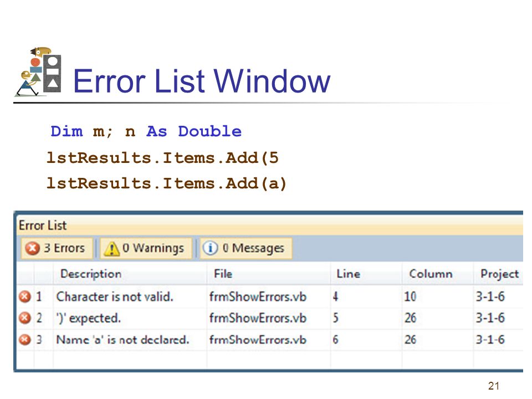The image size is (532, 399).
Task: Click line number 5 cell
Action: coord(335,318)
